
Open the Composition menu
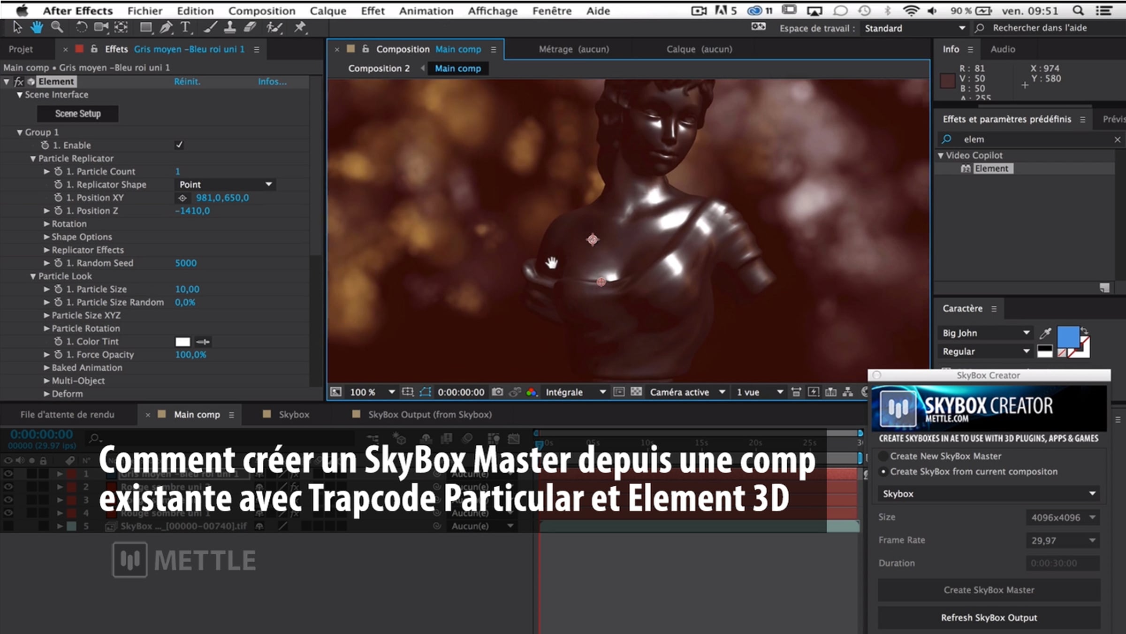[x=262, y=10]
